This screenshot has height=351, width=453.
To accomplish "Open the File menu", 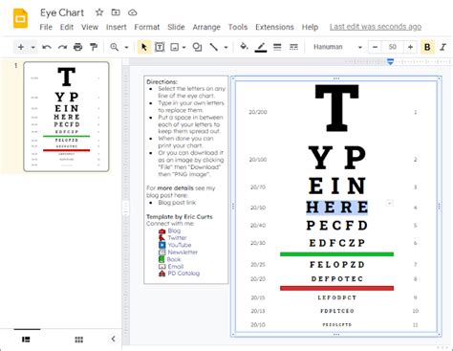I will click(46, 27).
